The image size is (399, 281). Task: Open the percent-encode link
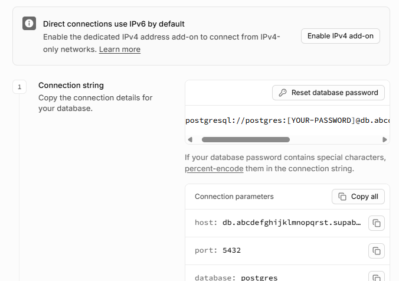tap(214, 169)
